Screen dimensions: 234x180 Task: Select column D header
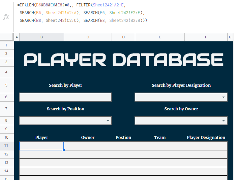[x=123, y=37]
